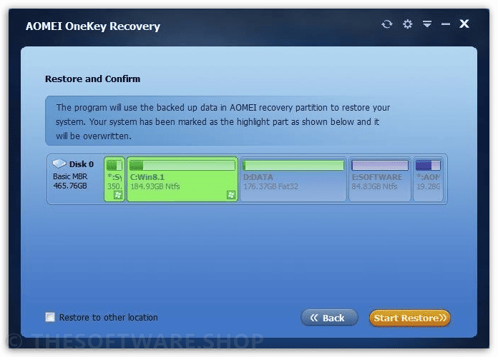Close the AOMEI OneKey Recovery window
Screen dimensions: 498x357
(x=464, y=24)
